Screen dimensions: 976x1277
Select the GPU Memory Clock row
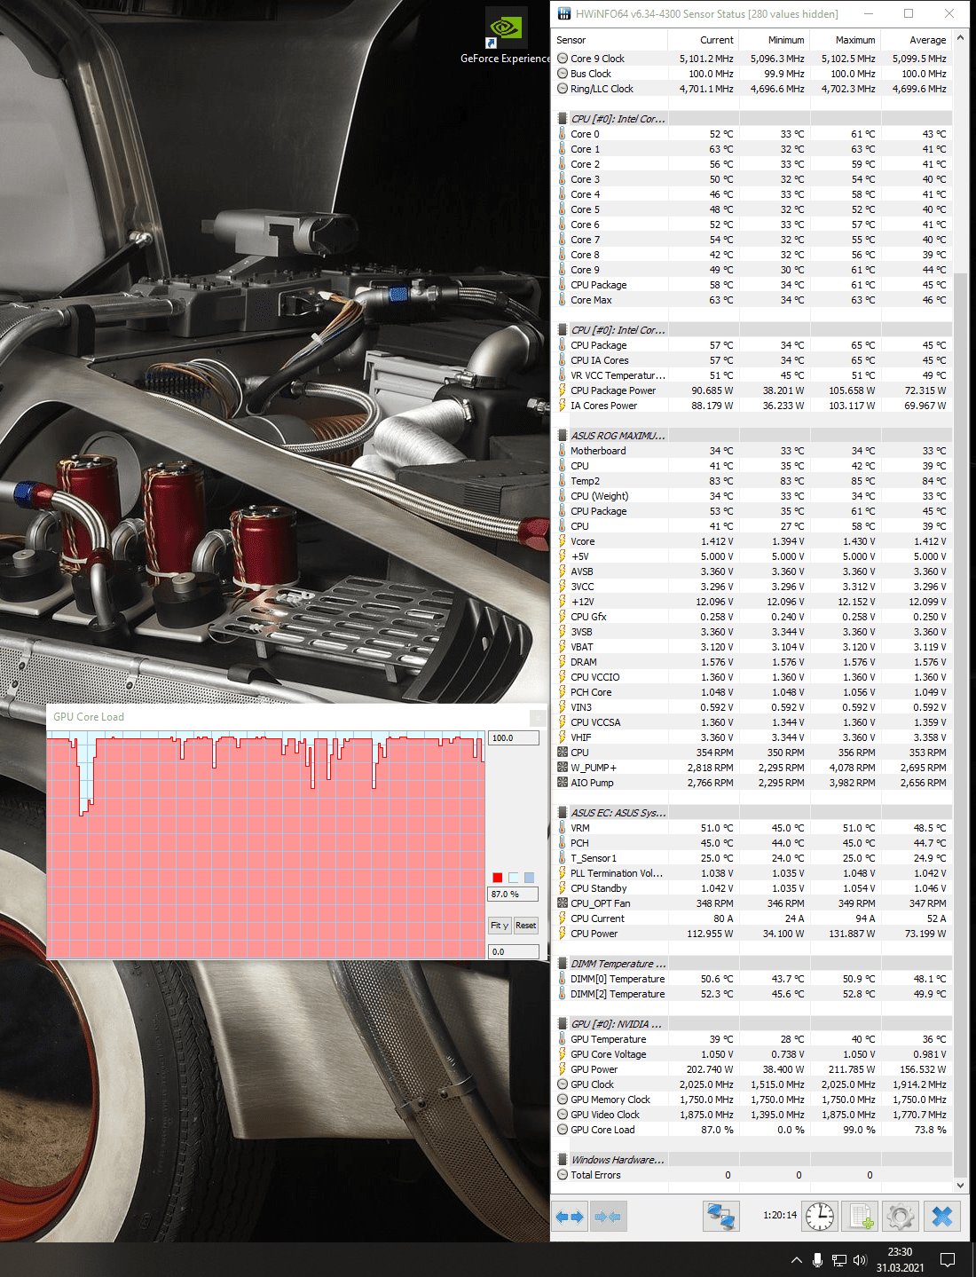point(752,1100)
